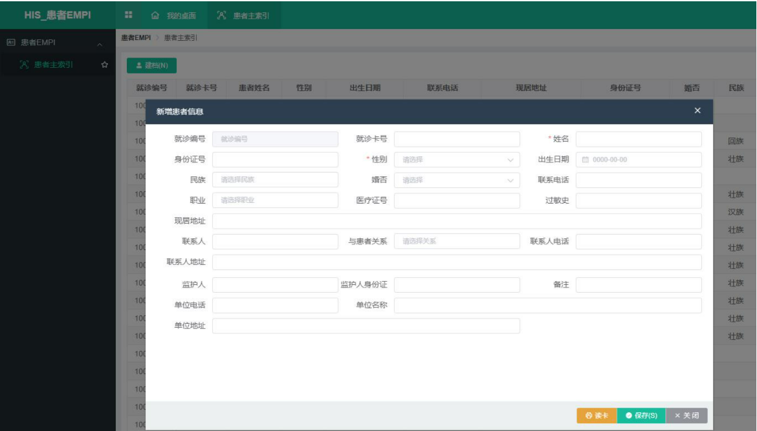Click the 联系电话 column header
Image resolution: width=757 pixels, height=431 pixels.
point(442,88)
